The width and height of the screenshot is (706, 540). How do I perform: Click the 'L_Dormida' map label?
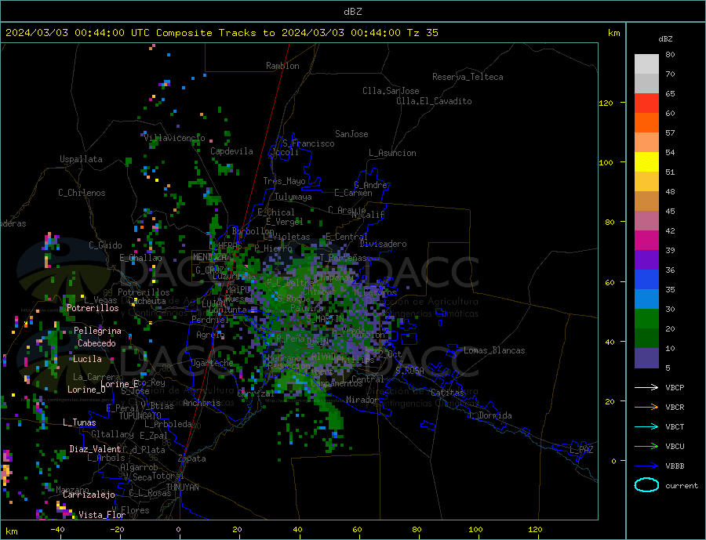click(490, 415)
